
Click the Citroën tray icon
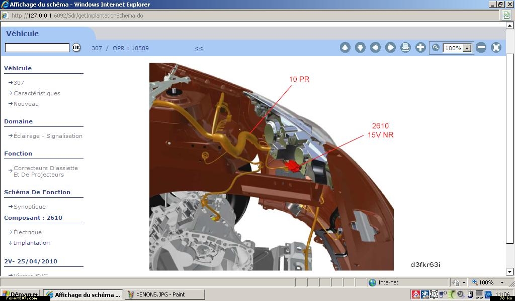pyautogui.click(x=416, y=294)
